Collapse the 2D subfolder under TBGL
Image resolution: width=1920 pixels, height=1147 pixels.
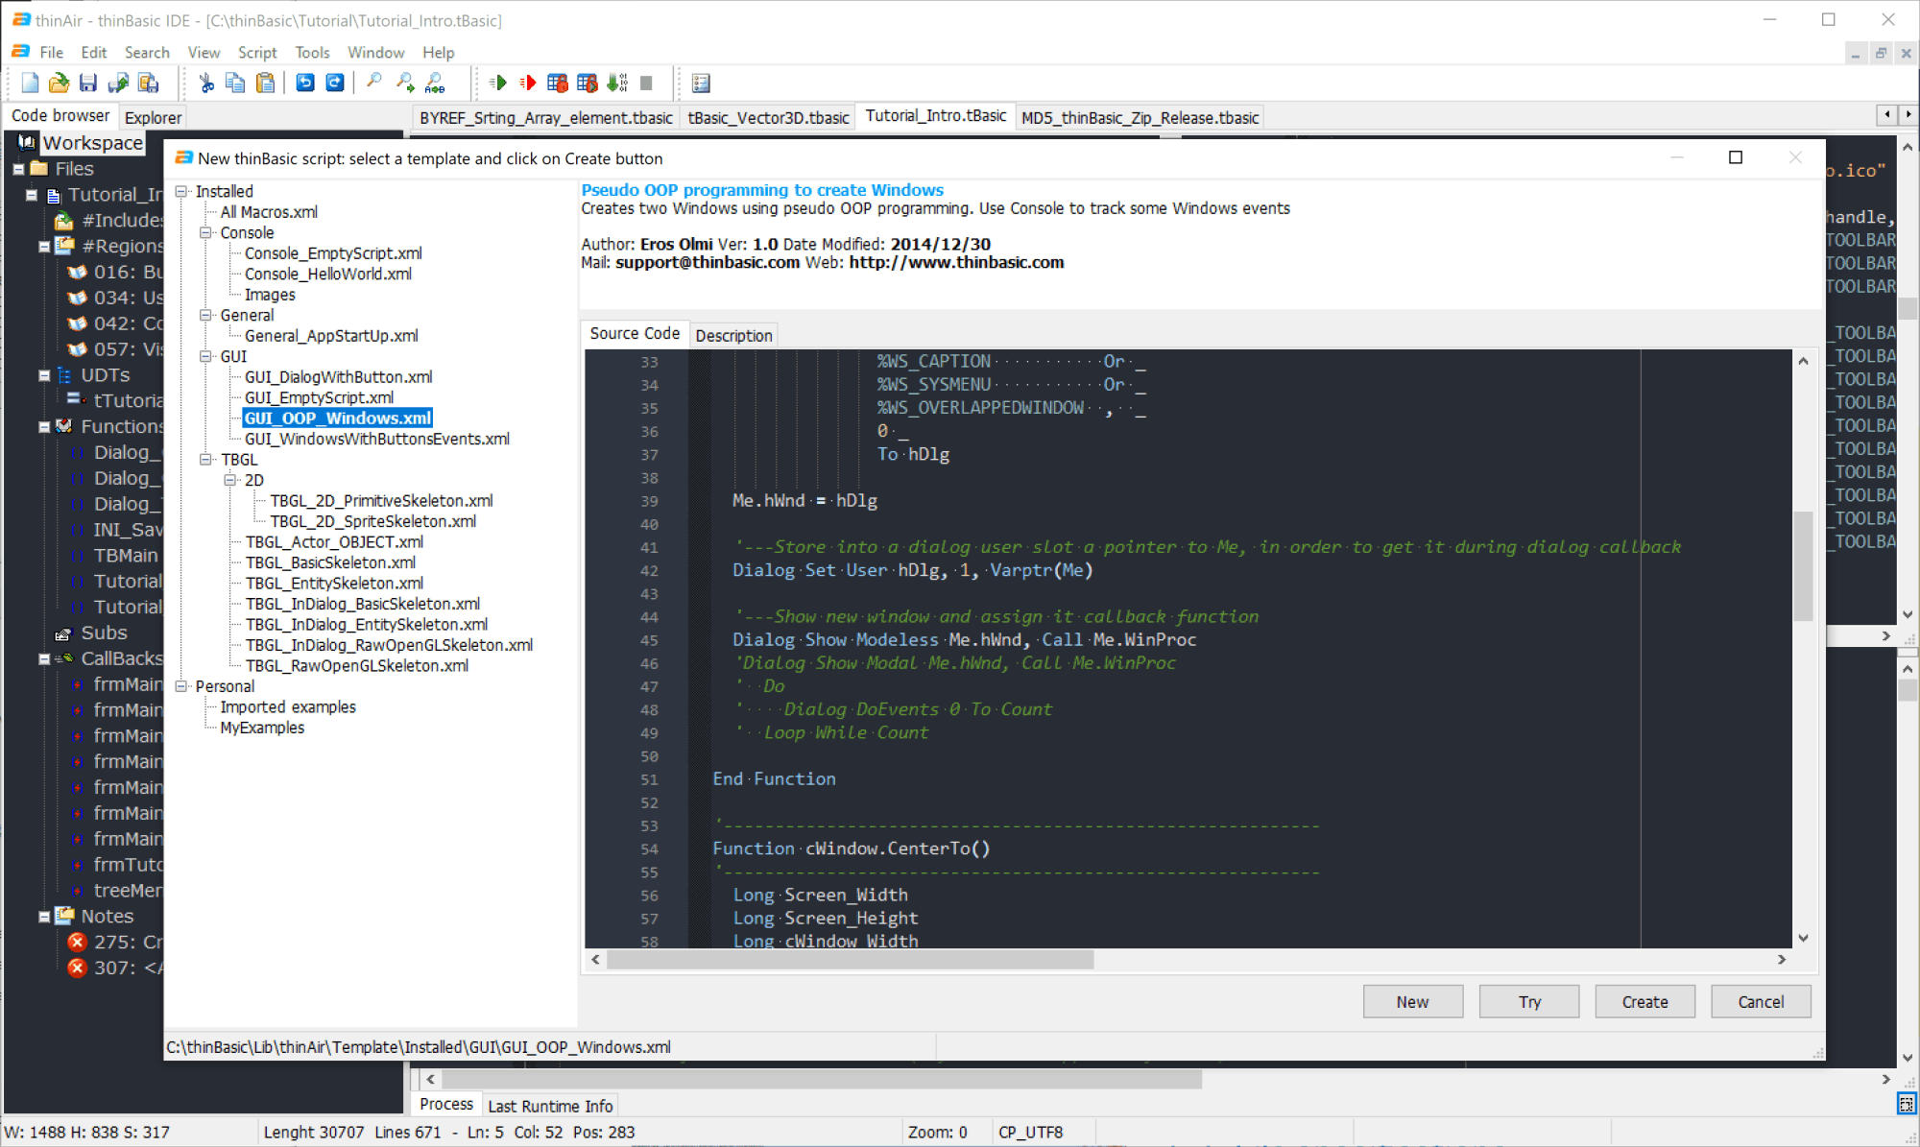point(230,480)
